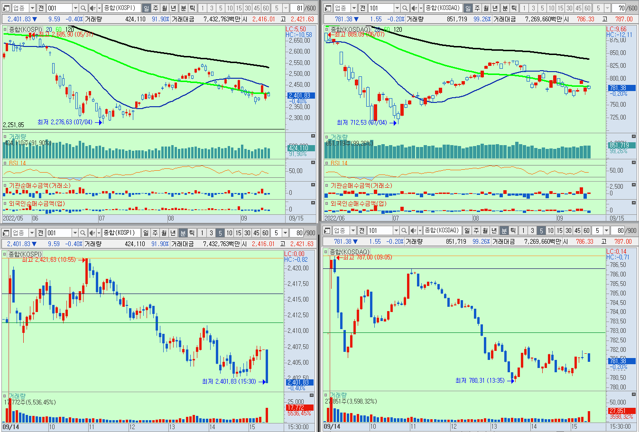Close 기관순매수금액 pane in KOSPI daily chart
The image size is (639, 432).
click(x=313, y=185)
